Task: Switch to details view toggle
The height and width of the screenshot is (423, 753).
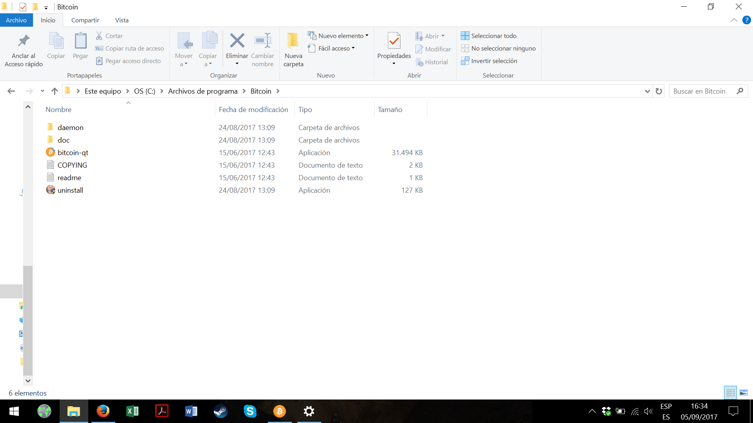Action: 731,392
